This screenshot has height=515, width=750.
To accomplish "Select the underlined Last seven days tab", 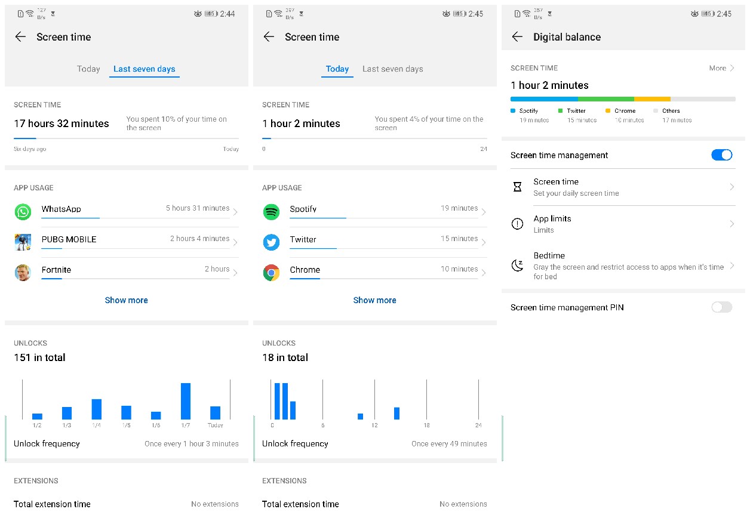I will pyautogui.click(x=144, y=69).
